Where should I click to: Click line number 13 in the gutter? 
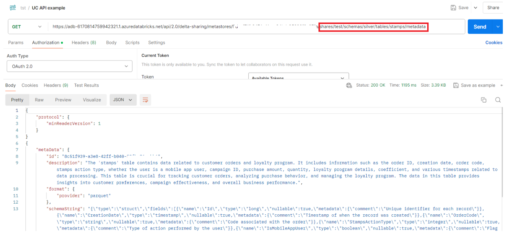[x=15, y=209]
